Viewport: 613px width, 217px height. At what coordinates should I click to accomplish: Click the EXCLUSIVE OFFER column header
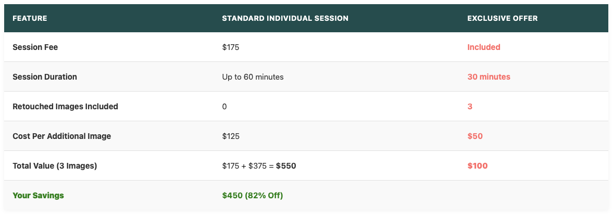click(503, 18)
